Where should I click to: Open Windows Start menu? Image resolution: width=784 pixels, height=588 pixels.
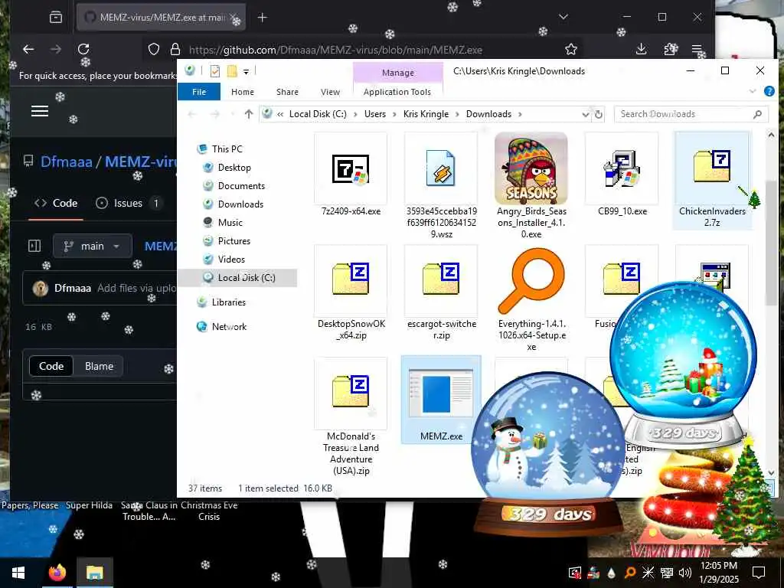coord(18,573)
